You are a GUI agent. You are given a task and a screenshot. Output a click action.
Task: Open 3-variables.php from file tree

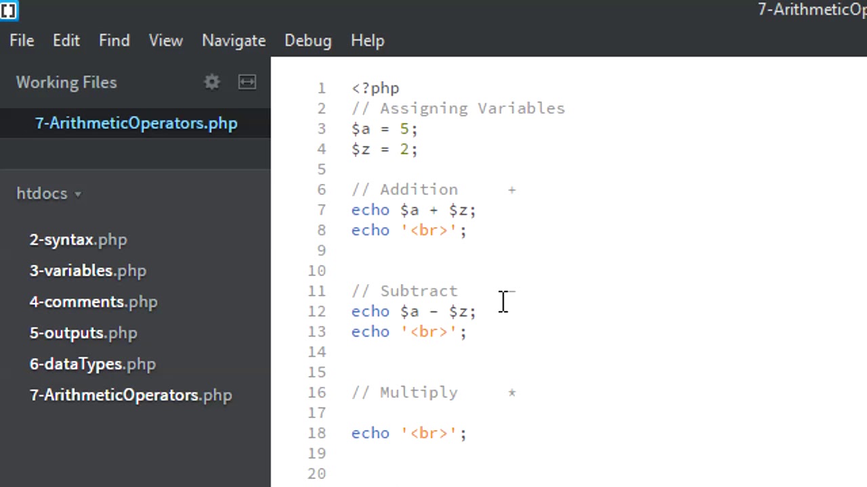point(88,271)
